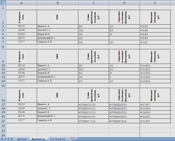This screenshot has width=175, height=141.
Task: Select column E header
Action: [155, 2]
